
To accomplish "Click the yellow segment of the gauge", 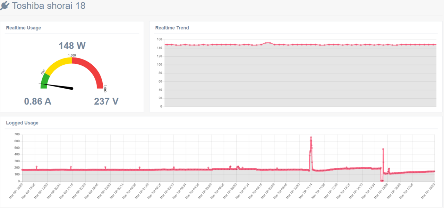I will click(57, 64).
